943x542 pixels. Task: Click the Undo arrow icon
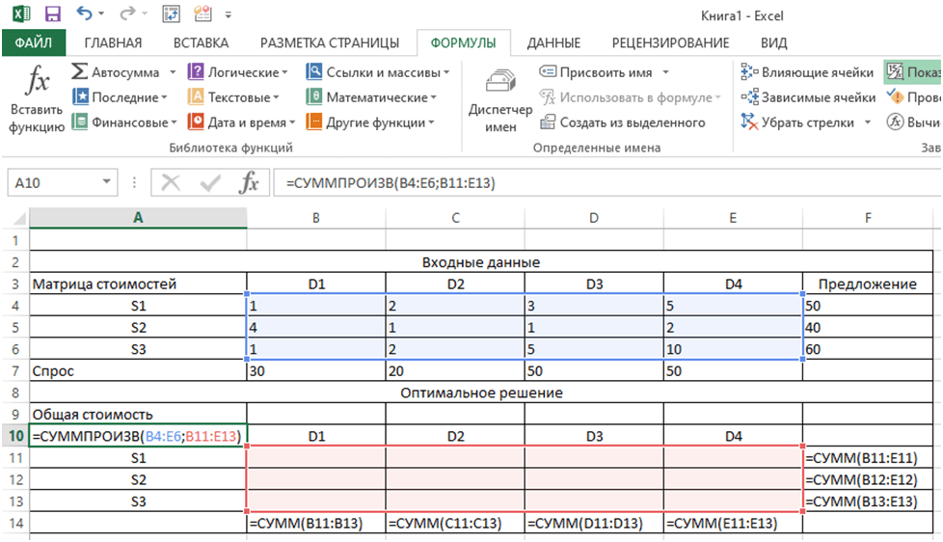84,14
